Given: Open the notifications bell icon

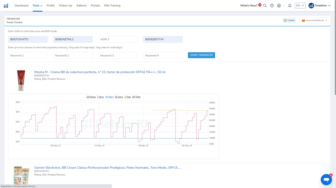Looking at the screenshot, I should [x=290, y=5].
